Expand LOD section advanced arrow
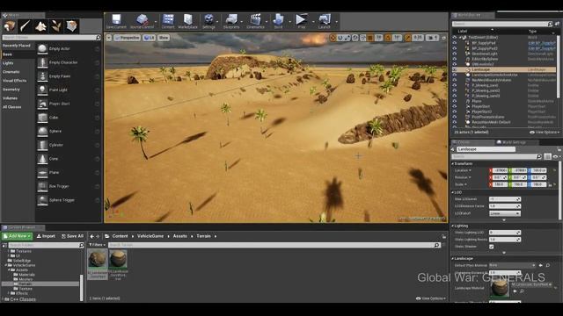This screenshot has width=563, height=316. pyautogui.click(x=504, y=220)
